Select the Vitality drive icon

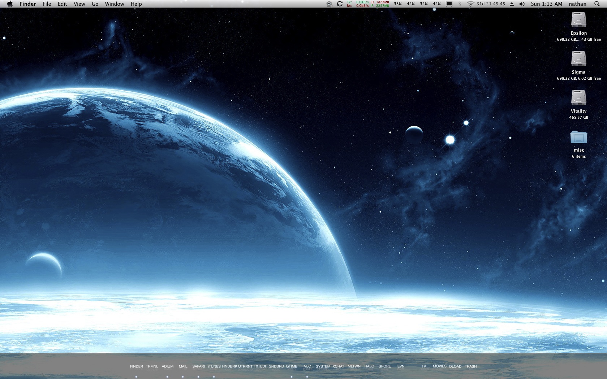point(578,98)
